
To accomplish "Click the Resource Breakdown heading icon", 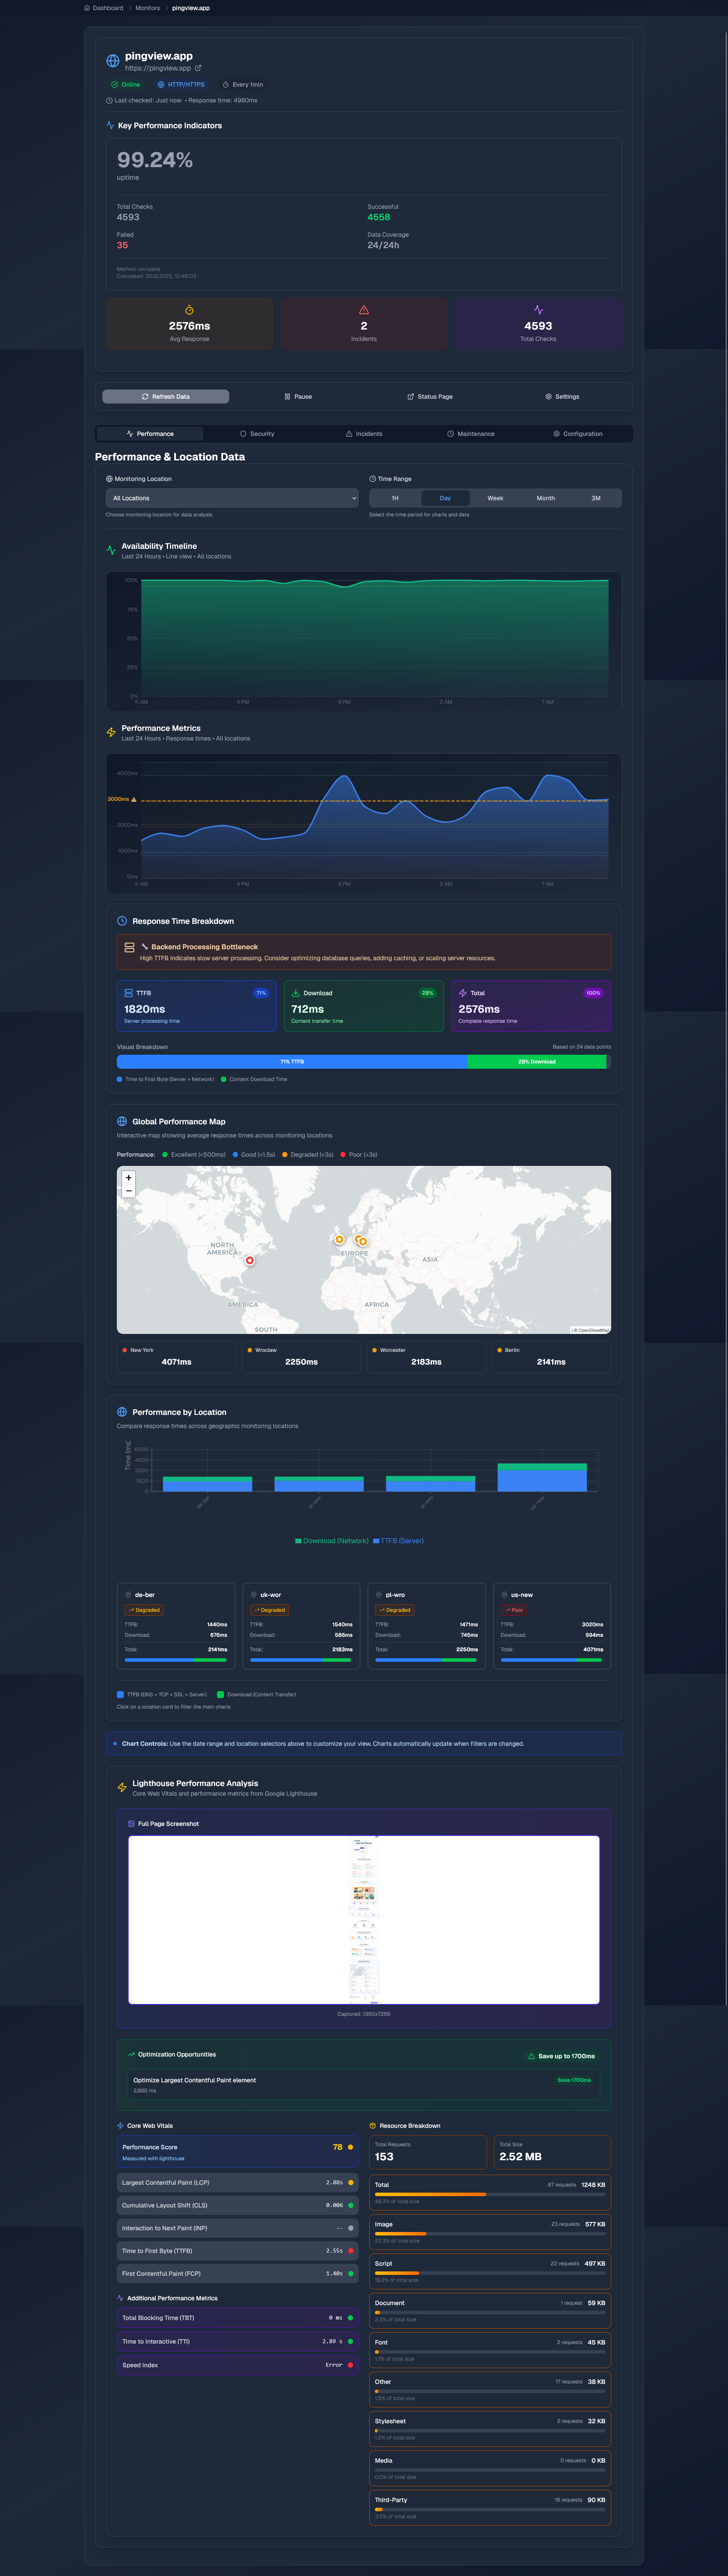I will pyautogui.click(x=373, y=2126).
